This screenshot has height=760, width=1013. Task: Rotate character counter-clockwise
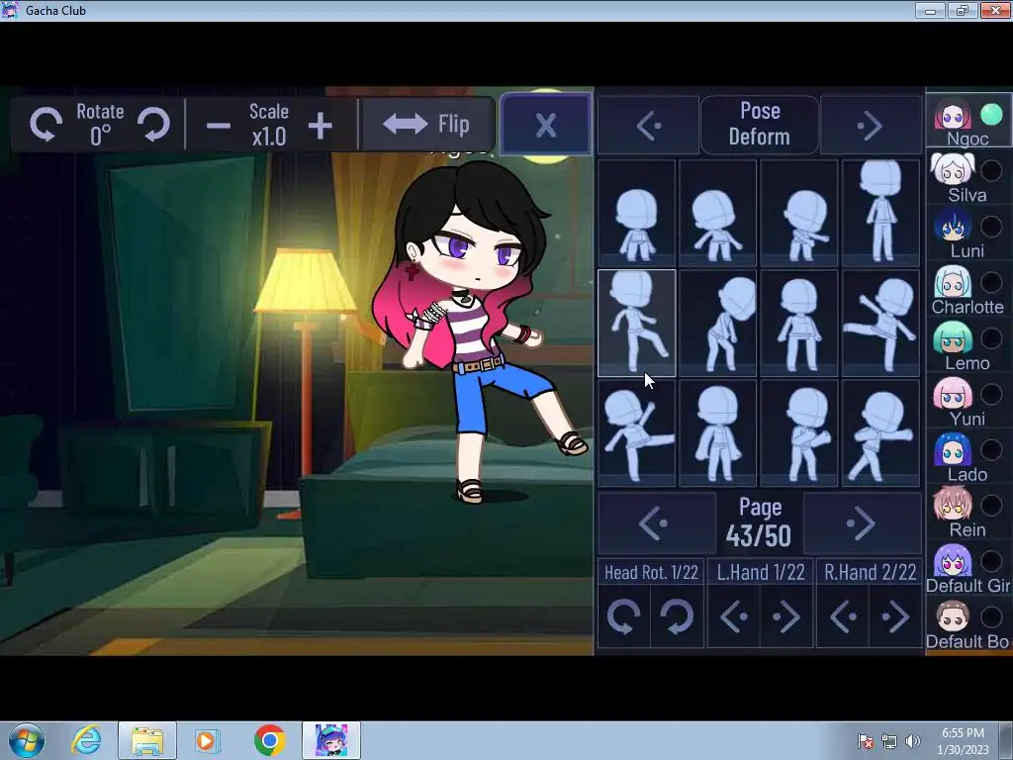point(46,124)
